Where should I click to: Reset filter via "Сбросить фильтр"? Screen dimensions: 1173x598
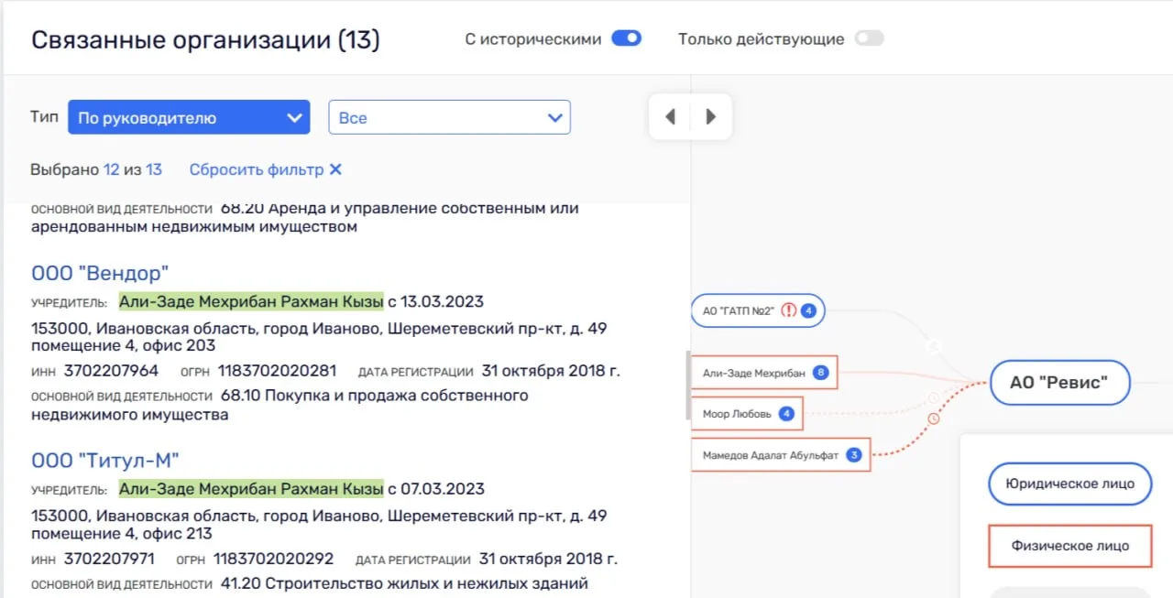click(266, 169)
